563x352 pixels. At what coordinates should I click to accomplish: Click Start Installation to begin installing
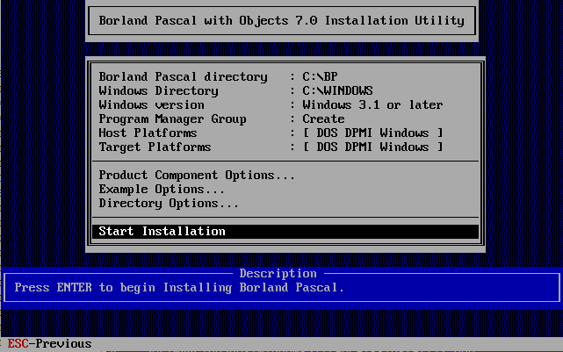[x=162, y=232]
